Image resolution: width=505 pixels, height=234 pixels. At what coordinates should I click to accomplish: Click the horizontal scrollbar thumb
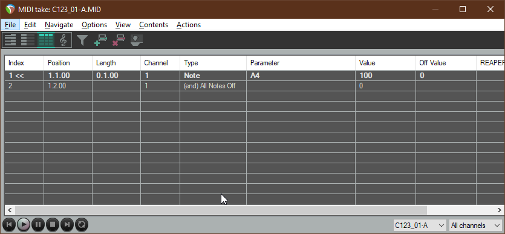tap(221, 210)
